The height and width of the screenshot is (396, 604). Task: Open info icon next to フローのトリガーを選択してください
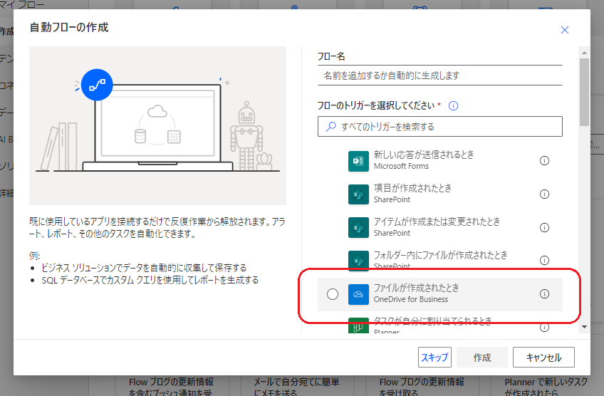pyautogui.click(x=454, y=106)
